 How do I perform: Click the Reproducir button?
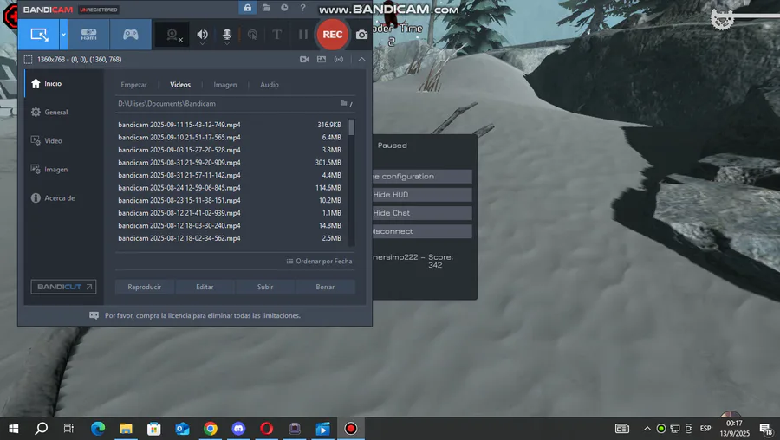(x=144, y=287)
